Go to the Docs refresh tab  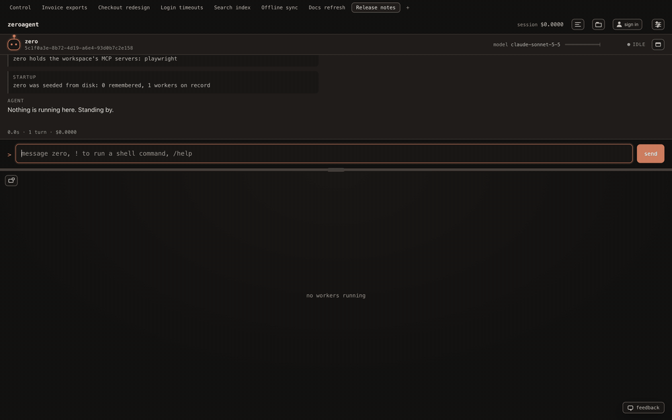coord(327,7)
